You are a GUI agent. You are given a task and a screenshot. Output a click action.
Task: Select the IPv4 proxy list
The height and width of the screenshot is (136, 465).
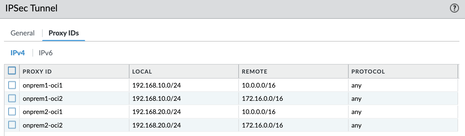click(x=18, y=53)
